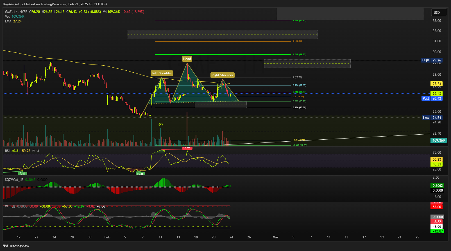451x251 pixels.
Task: Click the Low 24.54 price label
Action: tap(432, 118)
